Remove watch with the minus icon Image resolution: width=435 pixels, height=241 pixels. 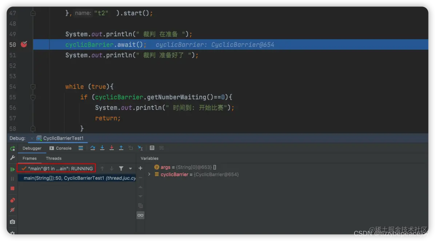[x=140, y=178]
